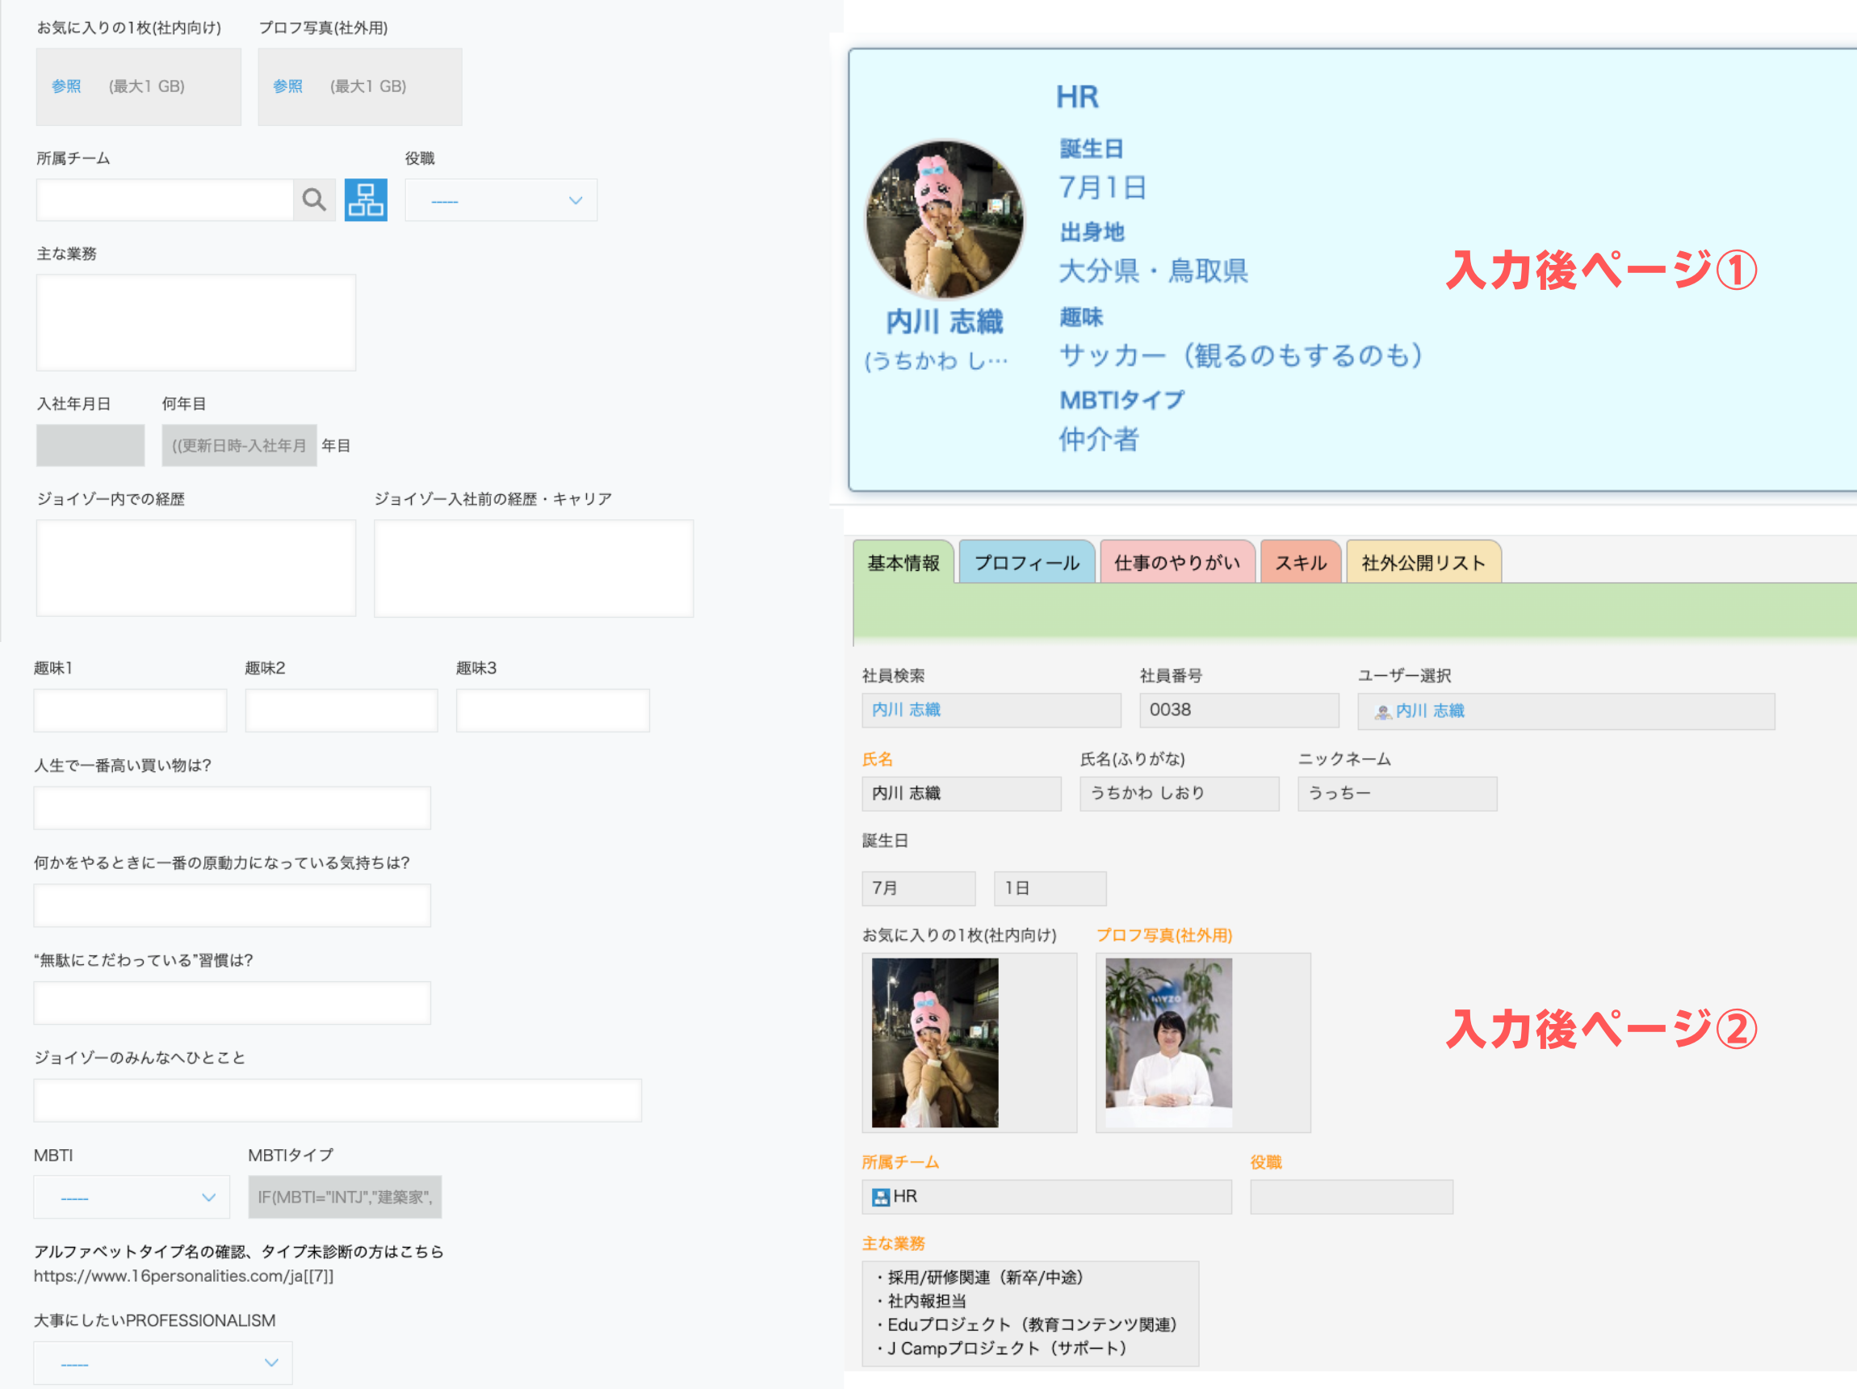Switch to the プロフィール tab

point(1027,563)
